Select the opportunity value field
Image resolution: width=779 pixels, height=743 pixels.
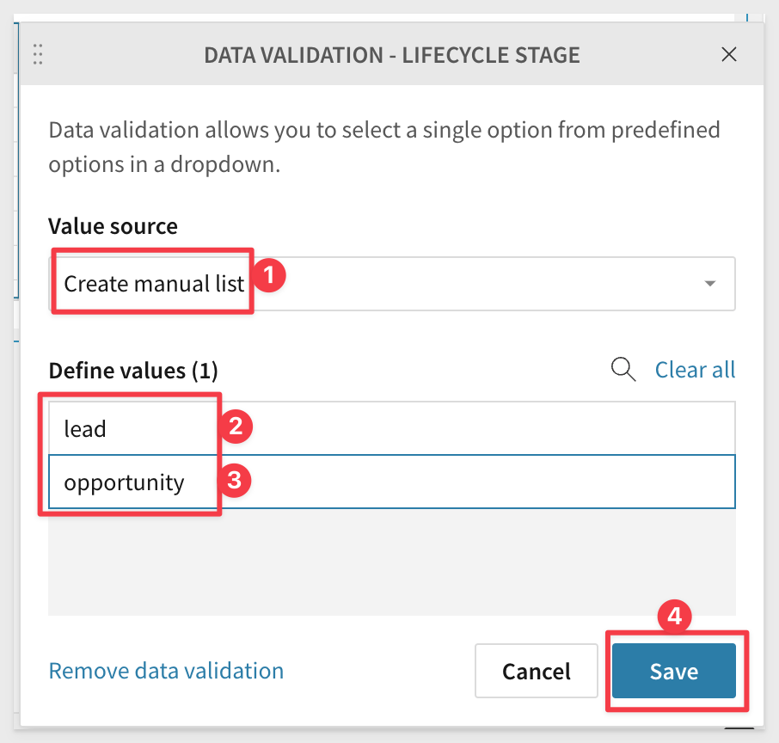coord(392,482)
